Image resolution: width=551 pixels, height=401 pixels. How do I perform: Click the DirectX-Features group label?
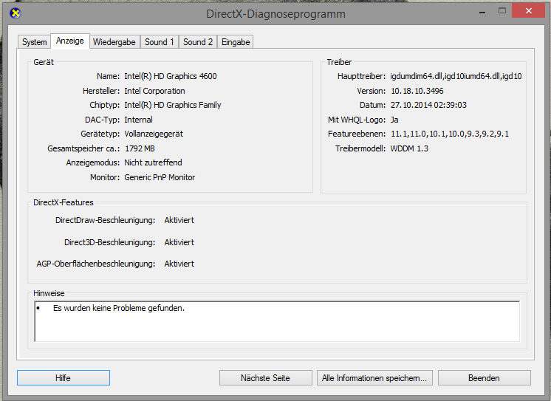pos(64,203)
